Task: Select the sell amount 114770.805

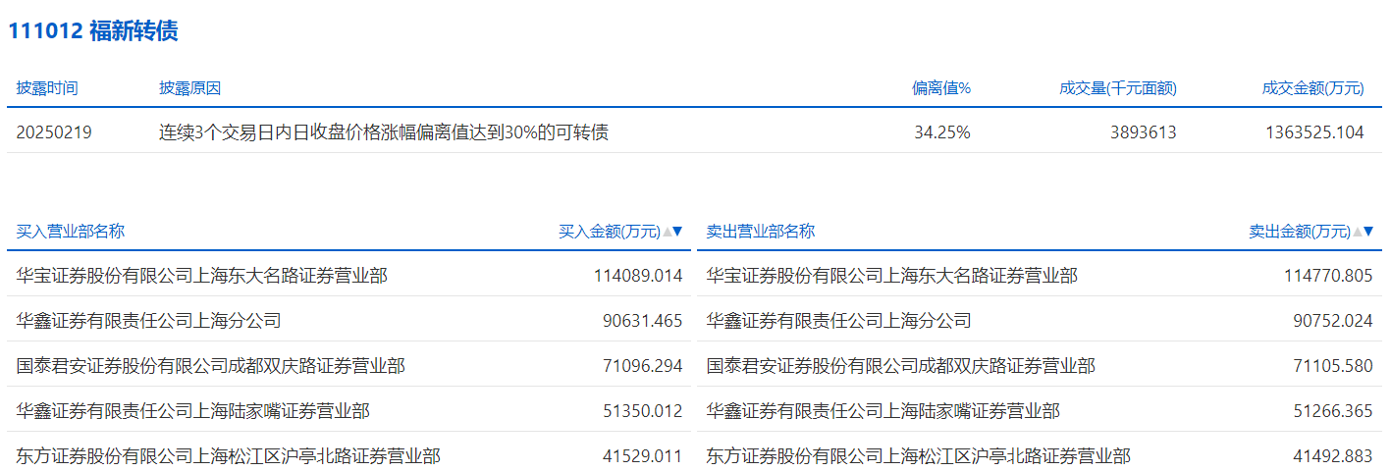Action: [x=1328, y=276]
